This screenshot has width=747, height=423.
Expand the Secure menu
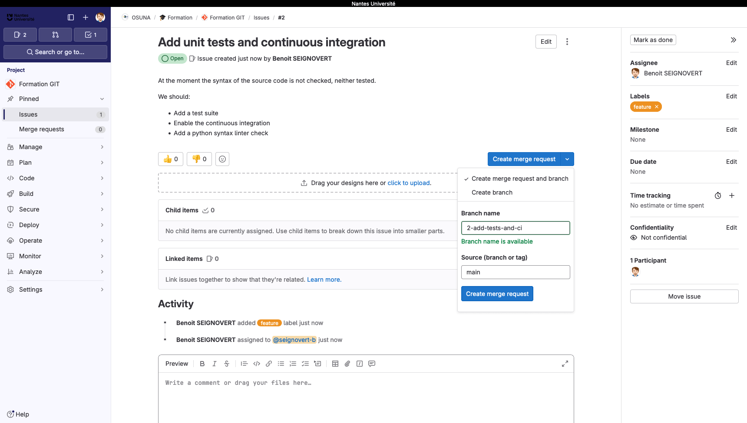coord(55,209)
